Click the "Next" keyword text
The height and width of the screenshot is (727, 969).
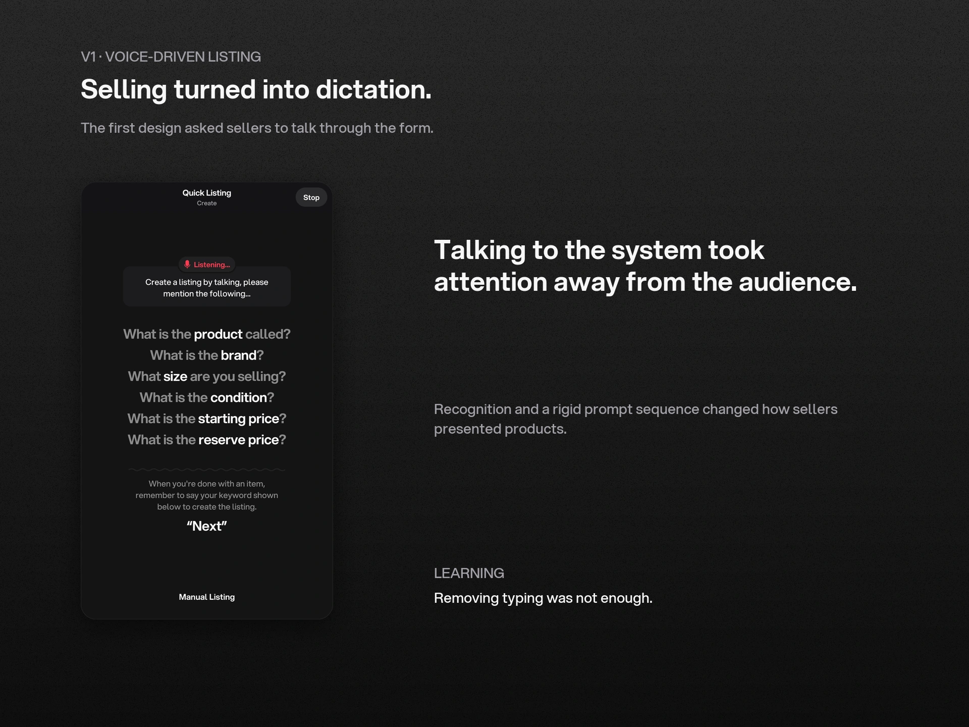tap(206, 526)
